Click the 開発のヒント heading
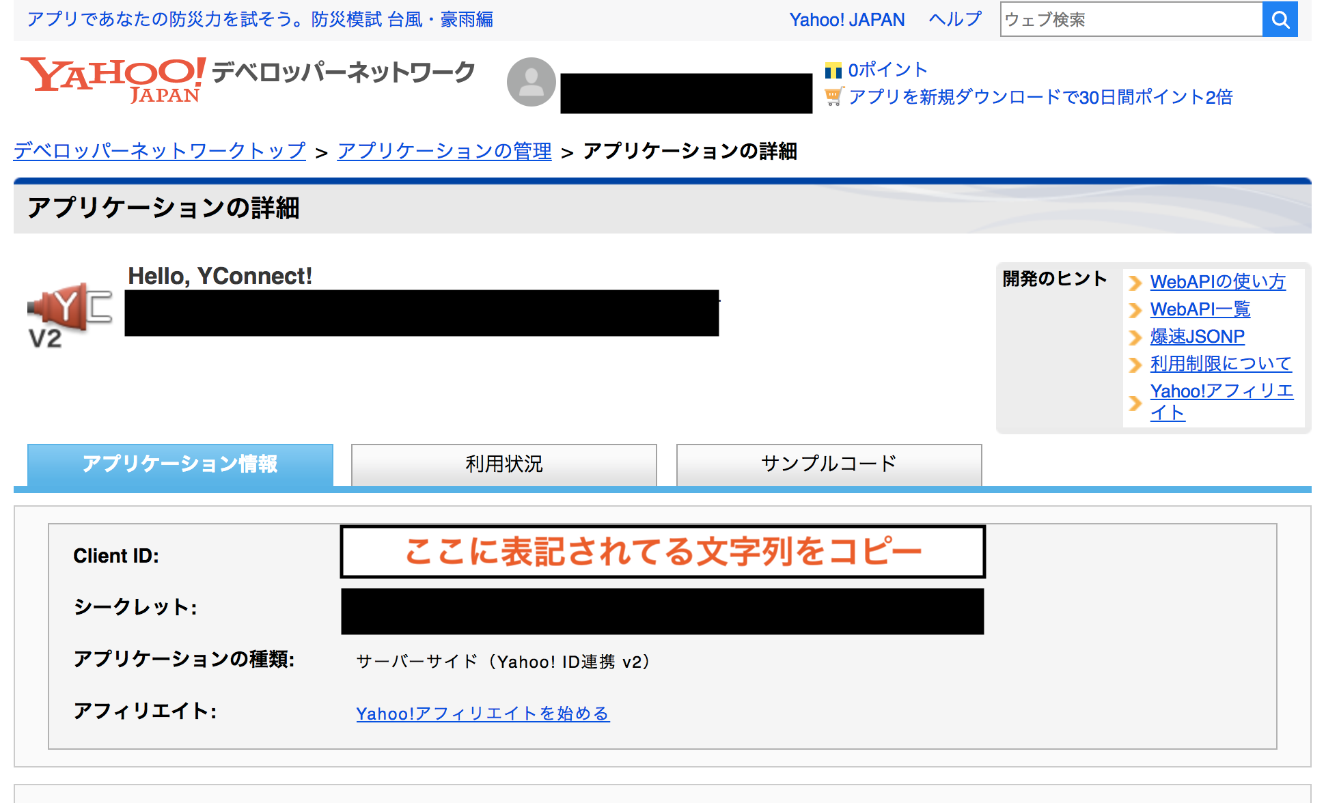 click(1055, 279)
